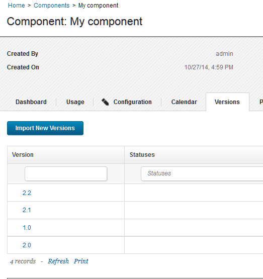
Task: Open version 1.0
Action: click(x=27, y=228)
